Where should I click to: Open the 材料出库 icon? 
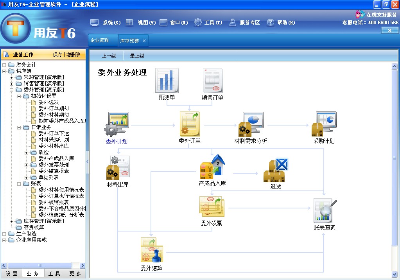[118, 168]
